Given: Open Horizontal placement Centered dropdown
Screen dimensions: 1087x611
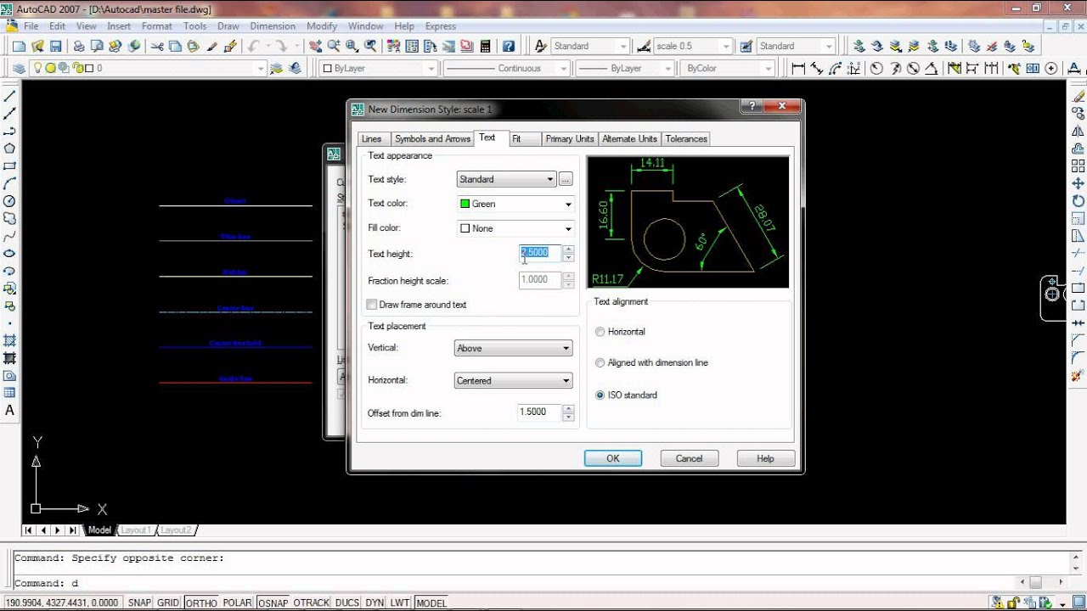Looking at the screenshot, I should click(x=514, y=380).
